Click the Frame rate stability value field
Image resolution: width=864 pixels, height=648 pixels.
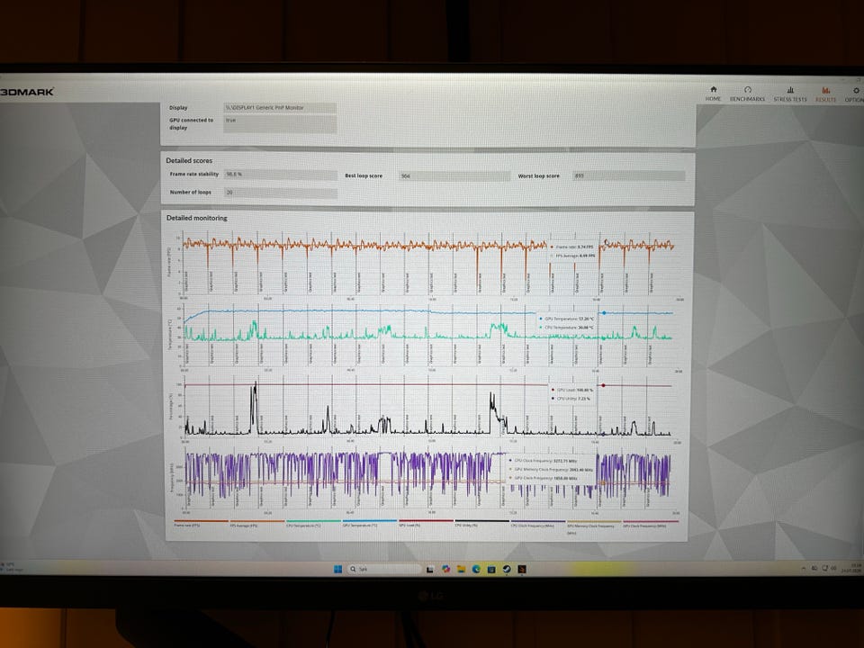point(281,175)
